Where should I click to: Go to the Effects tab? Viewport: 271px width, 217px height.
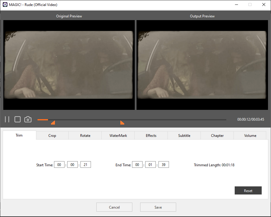click(151, 136)
